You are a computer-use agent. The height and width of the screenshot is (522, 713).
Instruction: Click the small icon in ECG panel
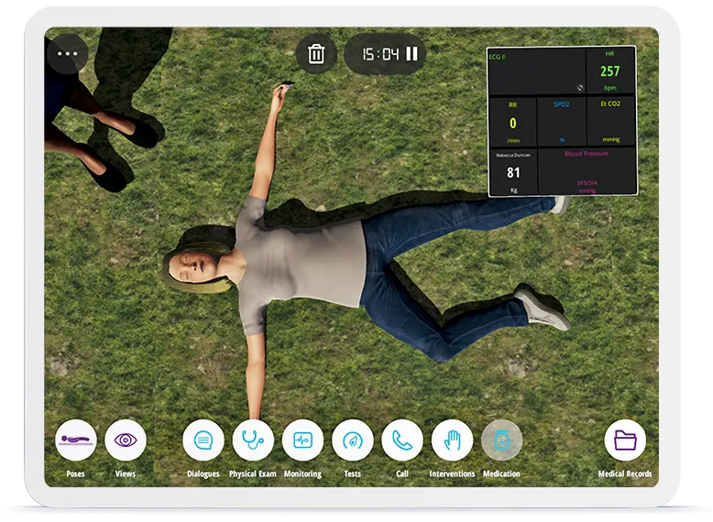click(x=580, y=88)
